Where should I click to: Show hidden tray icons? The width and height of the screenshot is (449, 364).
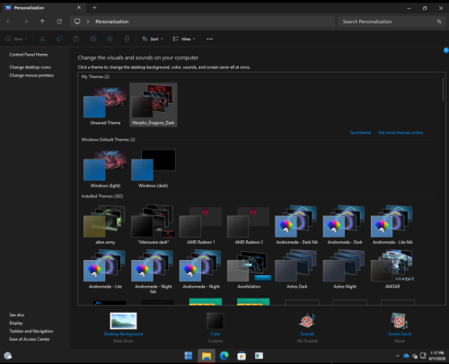[398, 356]
